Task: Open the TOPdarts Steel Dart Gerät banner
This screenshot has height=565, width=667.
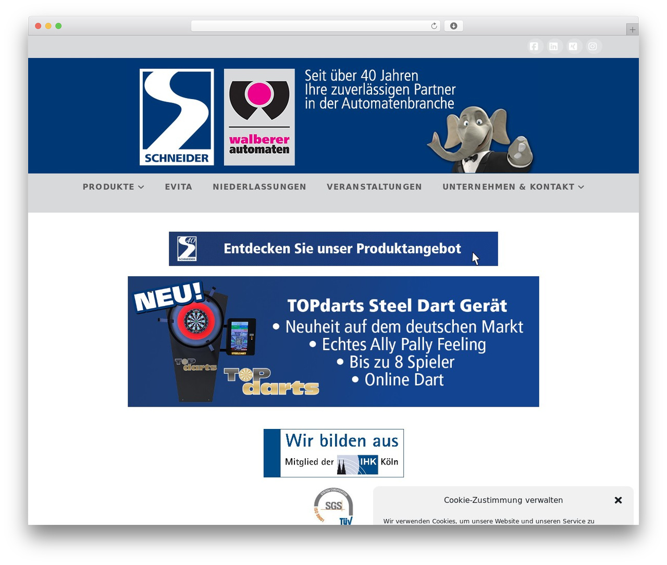Action: tap(333, 341)
